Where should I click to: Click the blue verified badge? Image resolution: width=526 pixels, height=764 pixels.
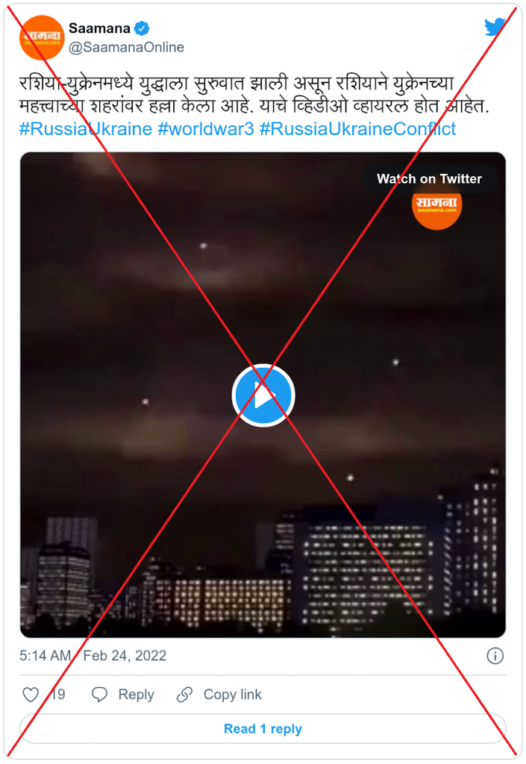click(142, 29)
